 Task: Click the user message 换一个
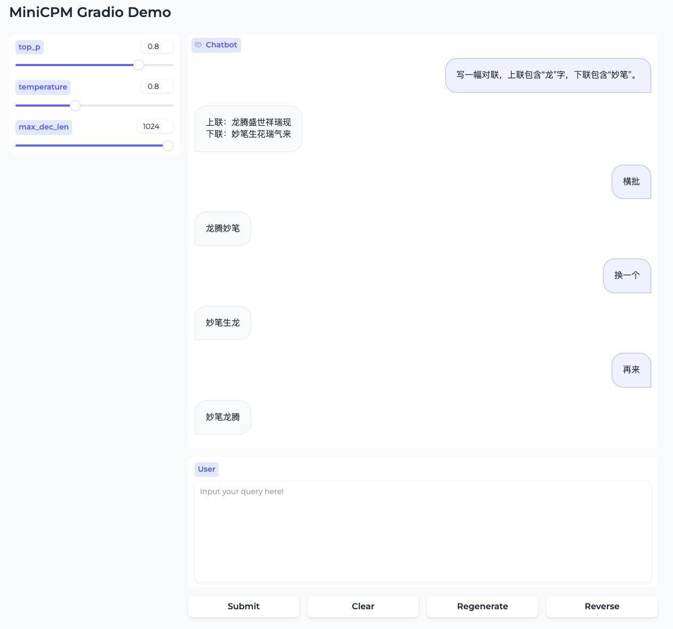[627, 276]
